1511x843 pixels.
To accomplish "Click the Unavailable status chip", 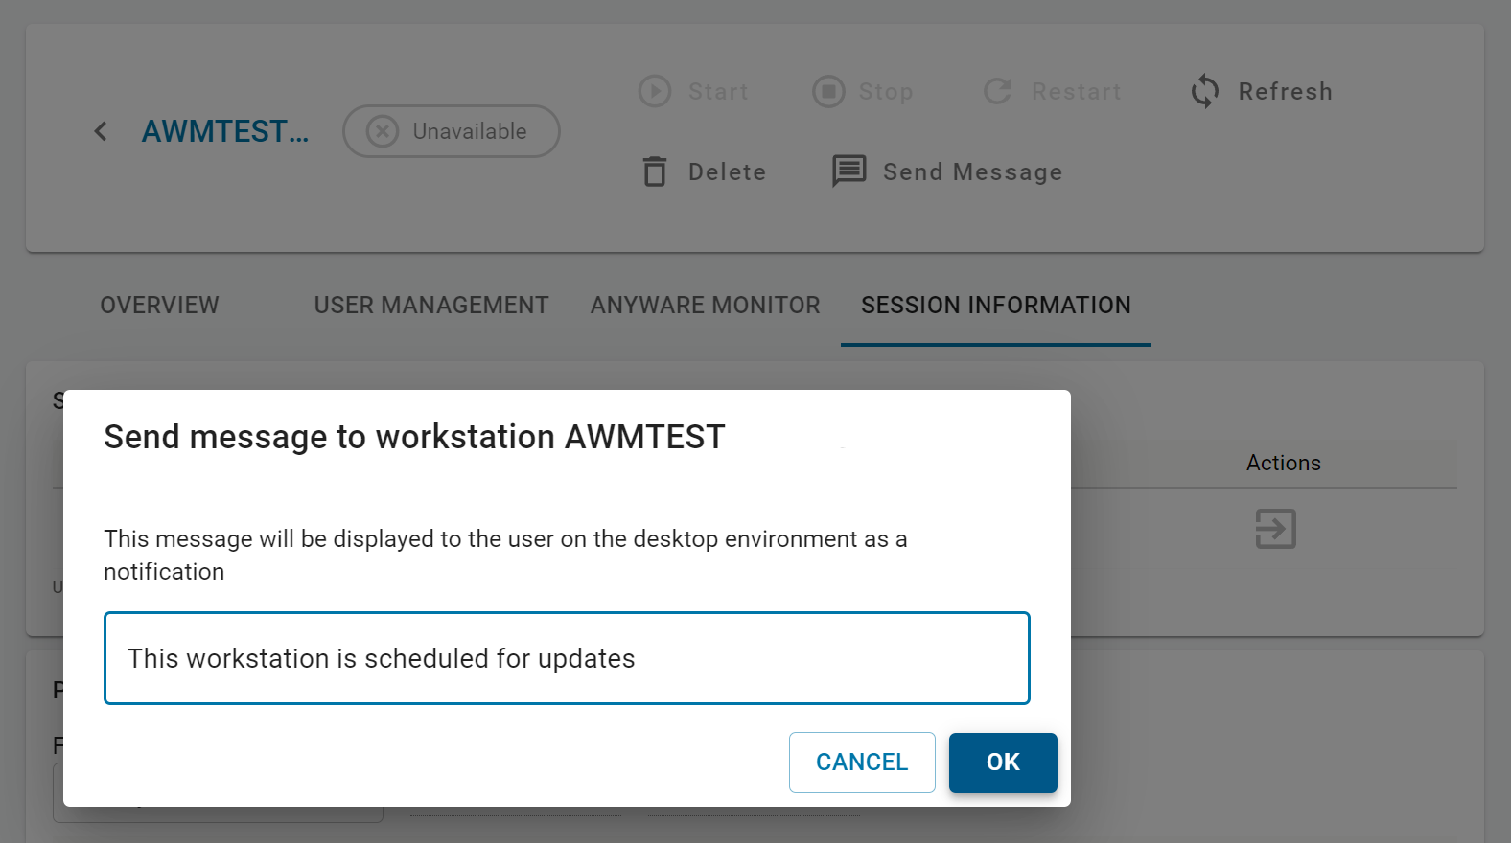I will tap(452, 131).
